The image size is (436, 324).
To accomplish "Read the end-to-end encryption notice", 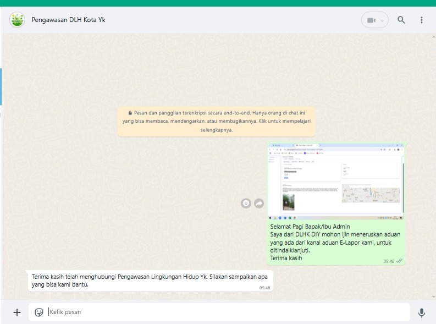I will click(217, 121).
